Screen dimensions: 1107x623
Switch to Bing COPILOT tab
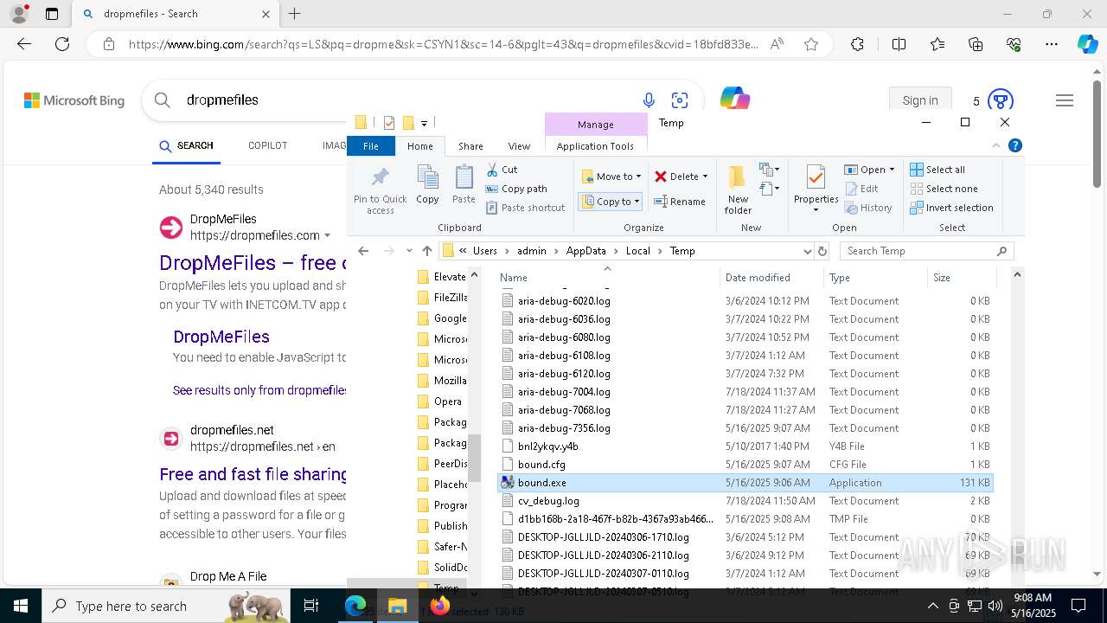[x=267, y=145]
